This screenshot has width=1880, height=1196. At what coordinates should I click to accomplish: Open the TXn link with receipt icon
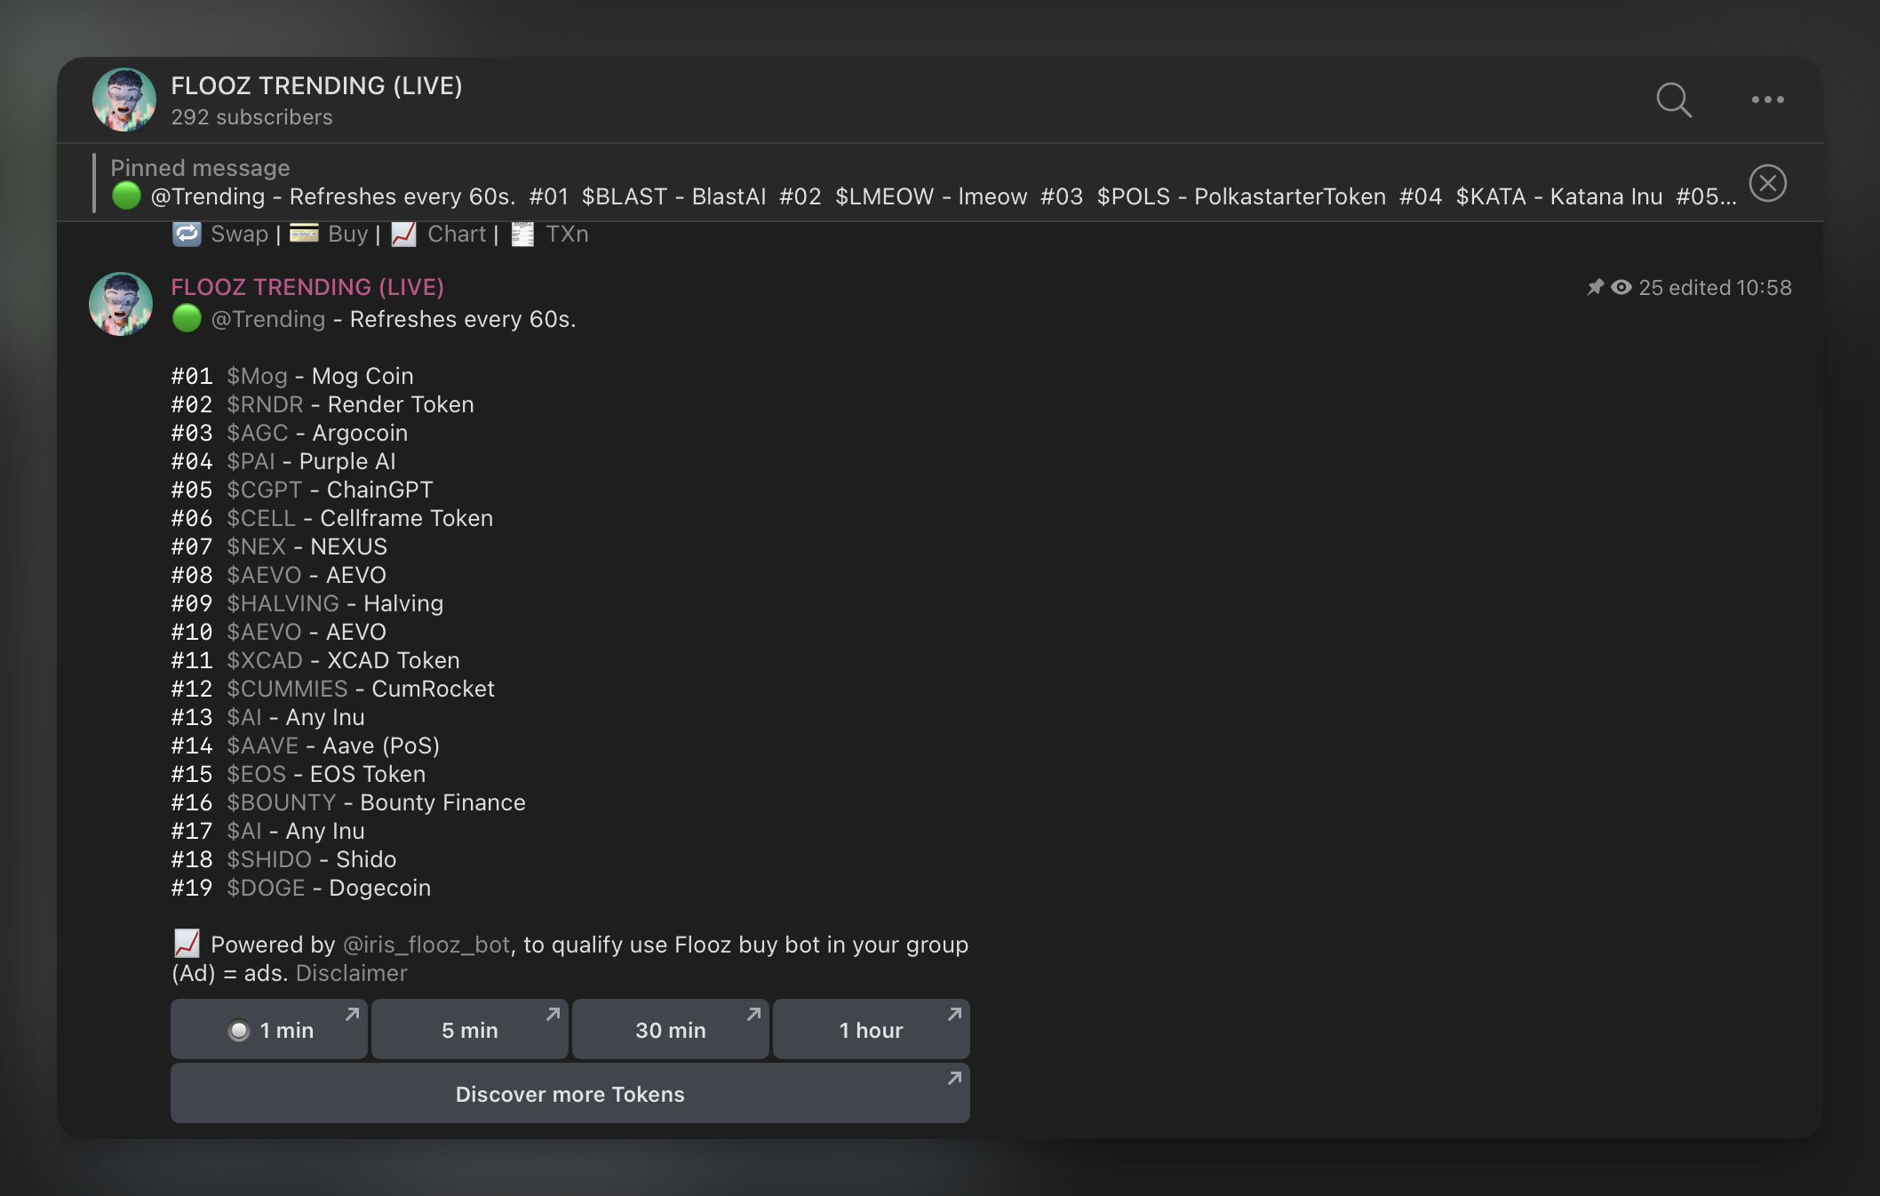click(x=566, y=234)
